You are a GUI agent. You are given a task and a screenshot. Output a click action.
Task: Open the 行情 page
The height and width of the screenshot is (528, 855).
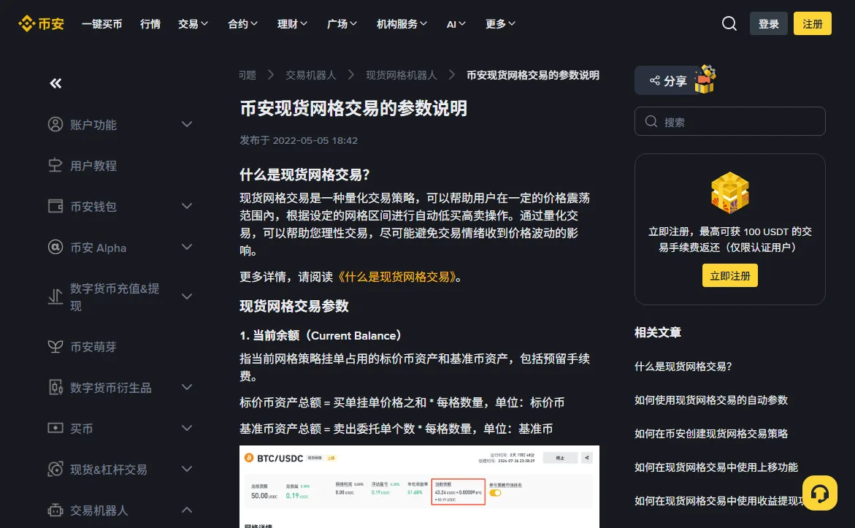click(150, 24)
